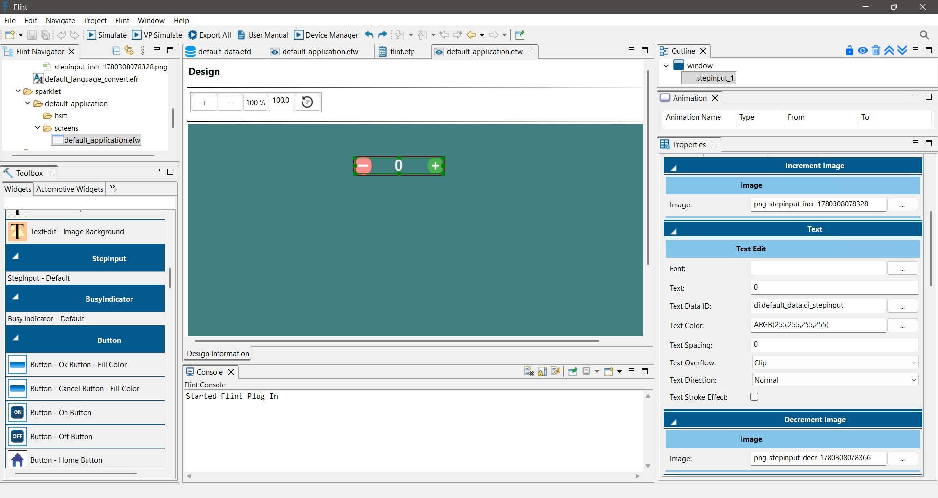Collapse the default_application folder
The width and height of the screenshot is (938, 498).
(28, 103)
